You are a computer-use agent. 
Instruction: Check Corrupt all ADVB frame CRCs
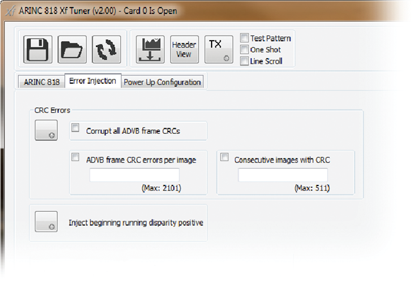point(75,127)
